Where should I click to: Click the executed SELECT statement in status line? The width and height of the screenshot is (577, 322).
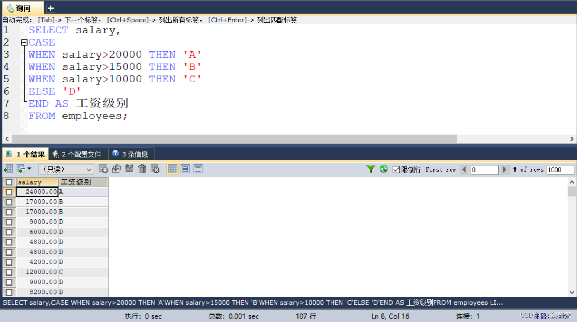coord(253,303)
